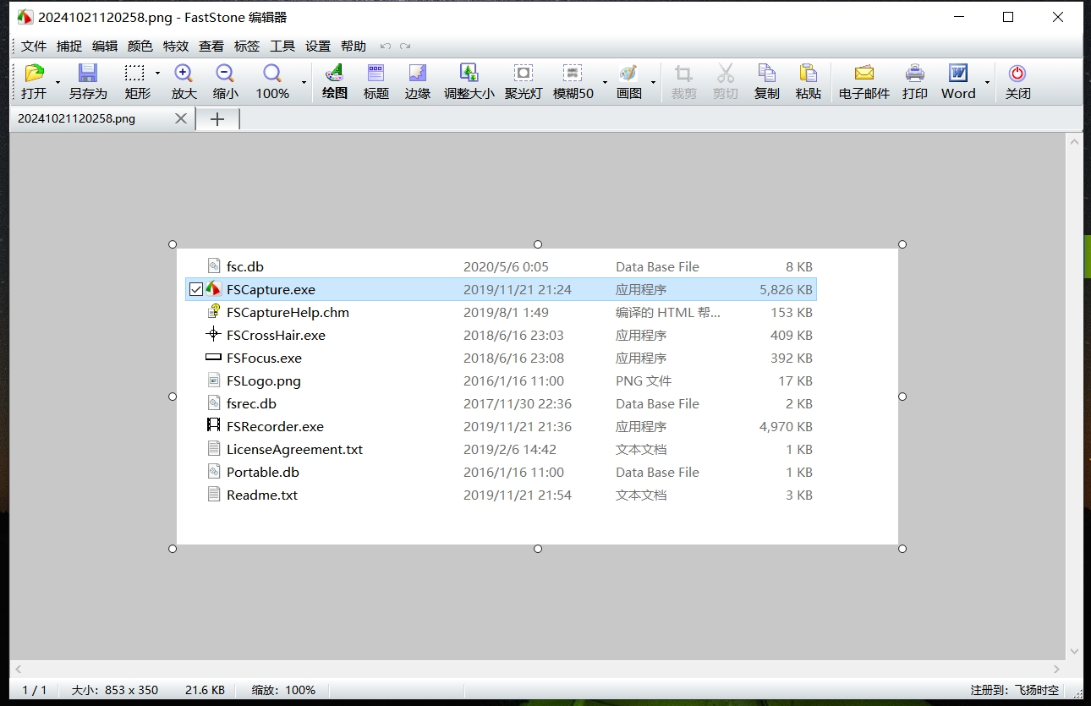
Task: Click the FSCapture.exe row in image
Action: pyautogui.click(x=501, y=289)
